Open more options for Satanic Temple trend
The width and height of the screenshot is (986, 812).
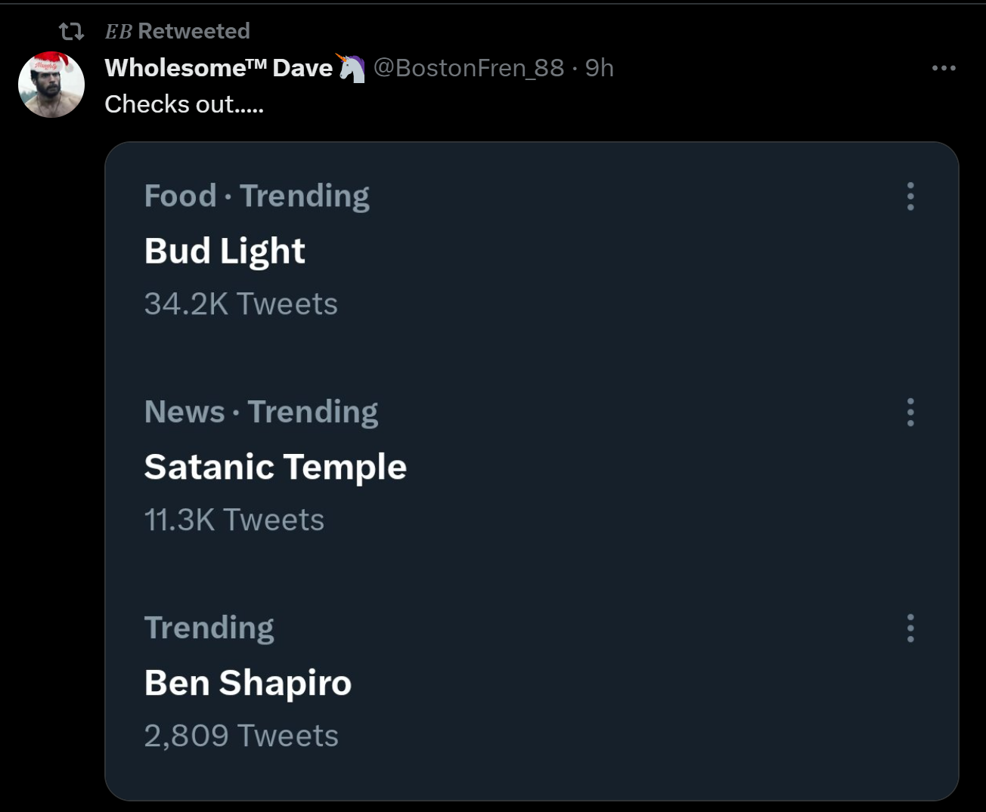pyautogui.click(x=910, y=412)
